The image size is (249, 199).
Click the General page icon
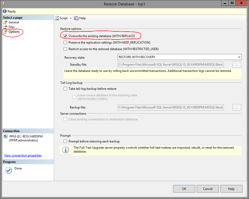(x=5, y=22)
